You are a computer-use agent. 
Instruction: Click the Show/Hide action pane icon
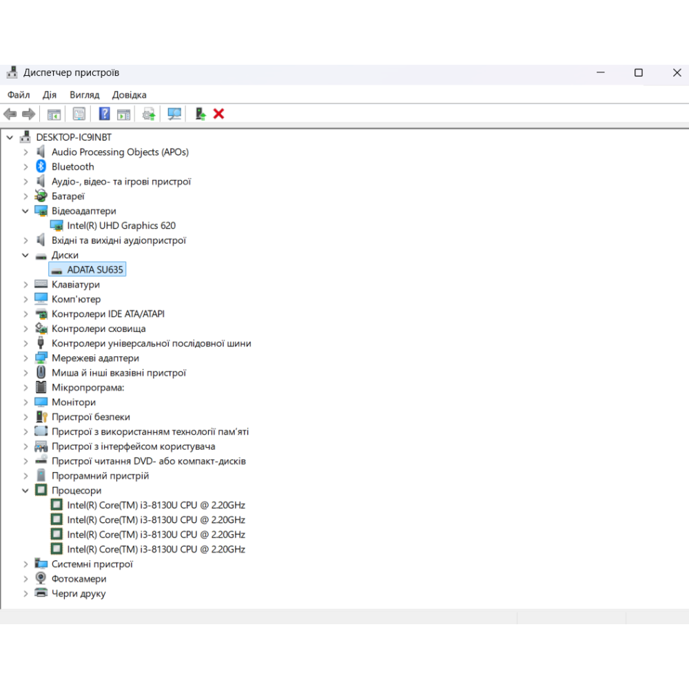123,114
